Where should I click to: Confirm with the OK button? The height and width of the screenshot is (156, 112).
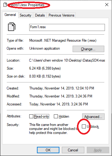(48, 150)
